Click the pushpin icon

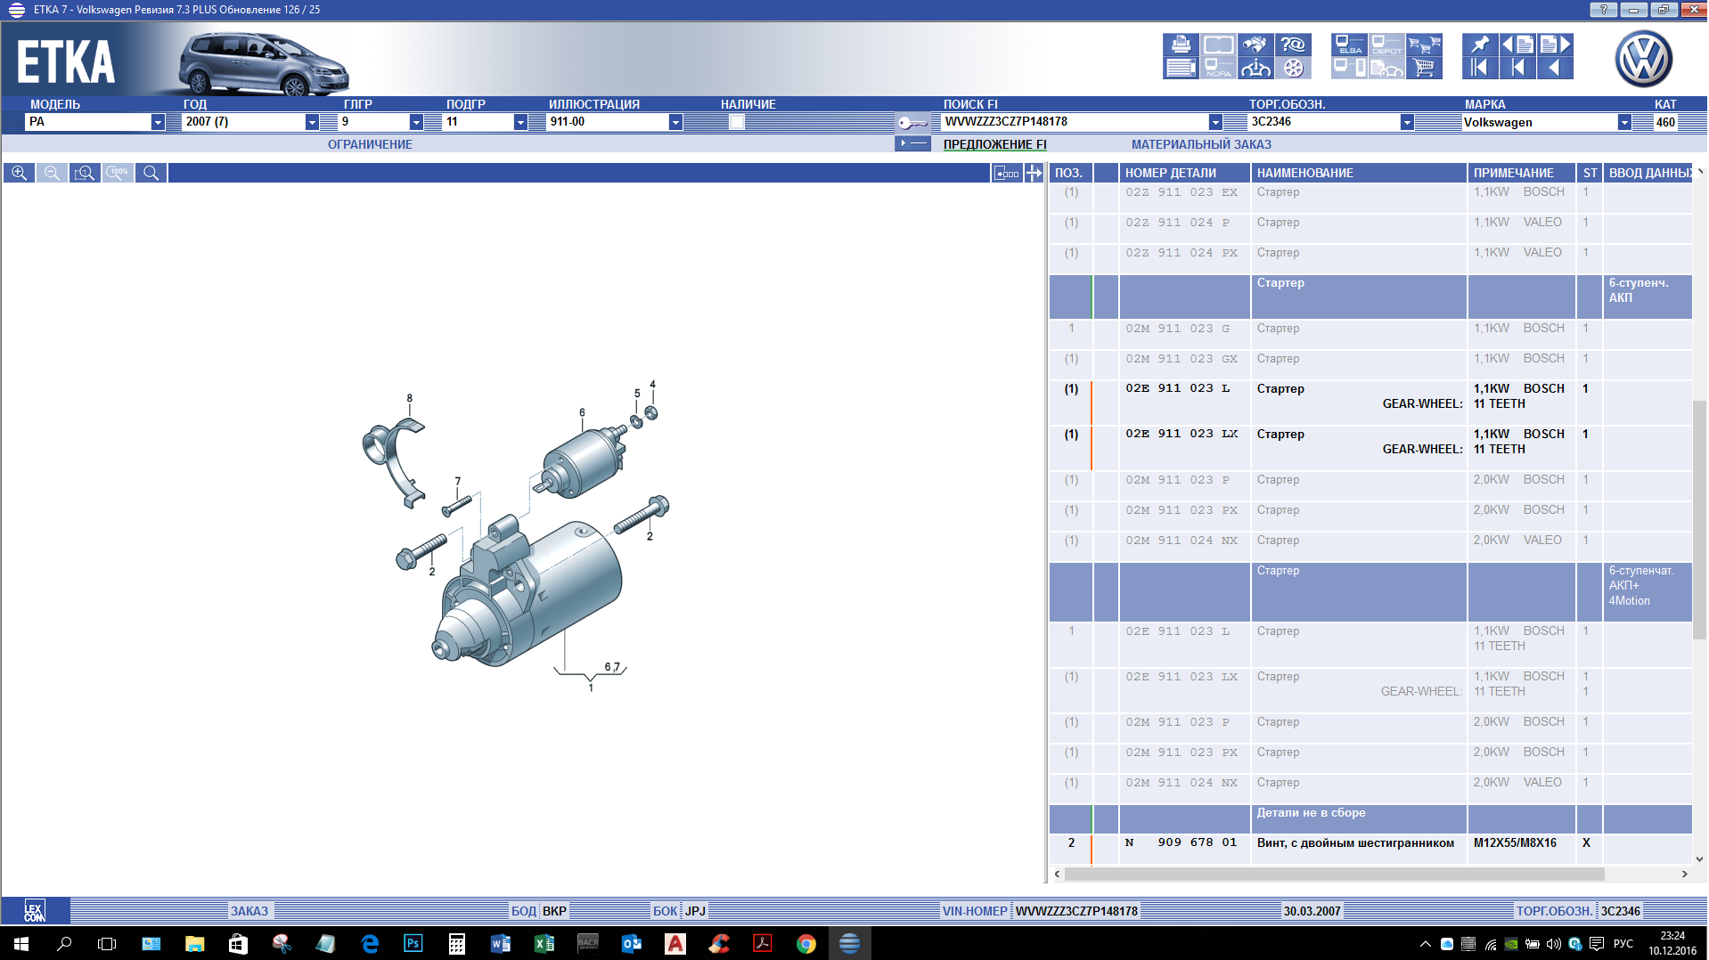point(1479,45)
